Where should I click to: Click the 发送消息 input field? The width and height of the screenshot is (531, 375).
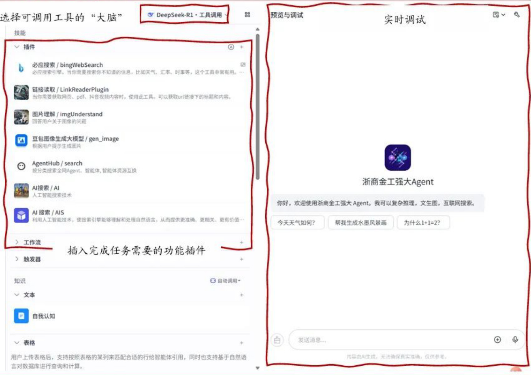[x=389, y=340]
